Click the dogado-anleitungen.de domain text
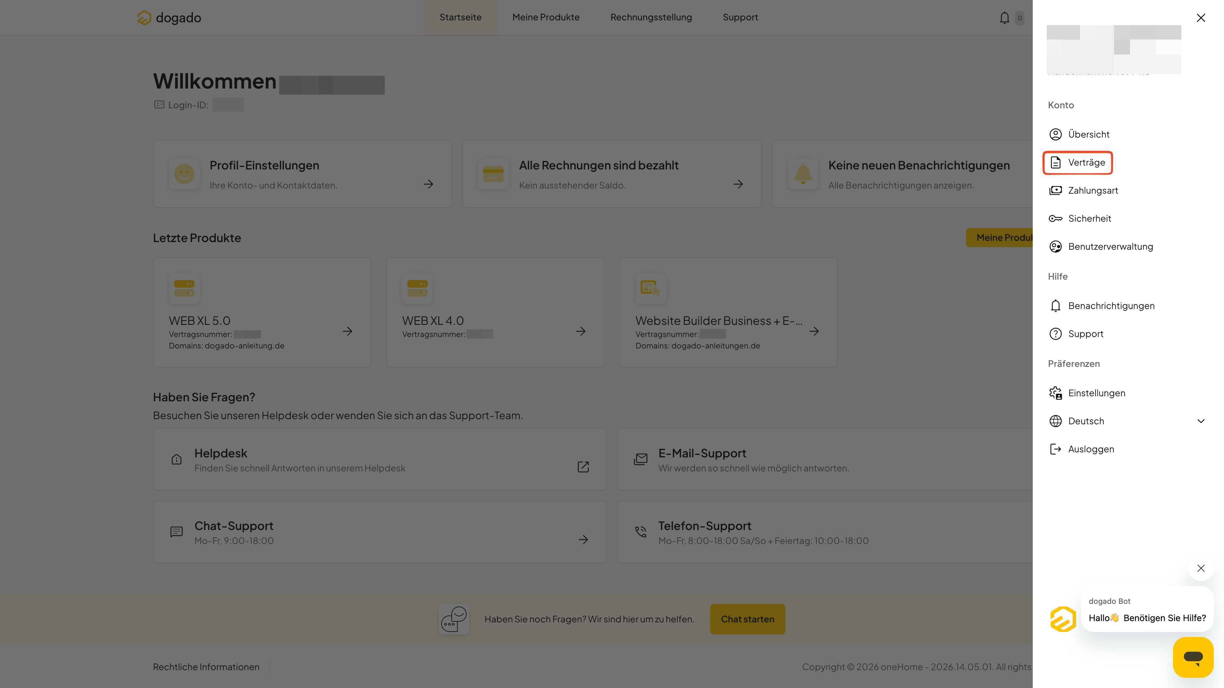This screenshot has width=1224, height=688. [x=716, y=346]
